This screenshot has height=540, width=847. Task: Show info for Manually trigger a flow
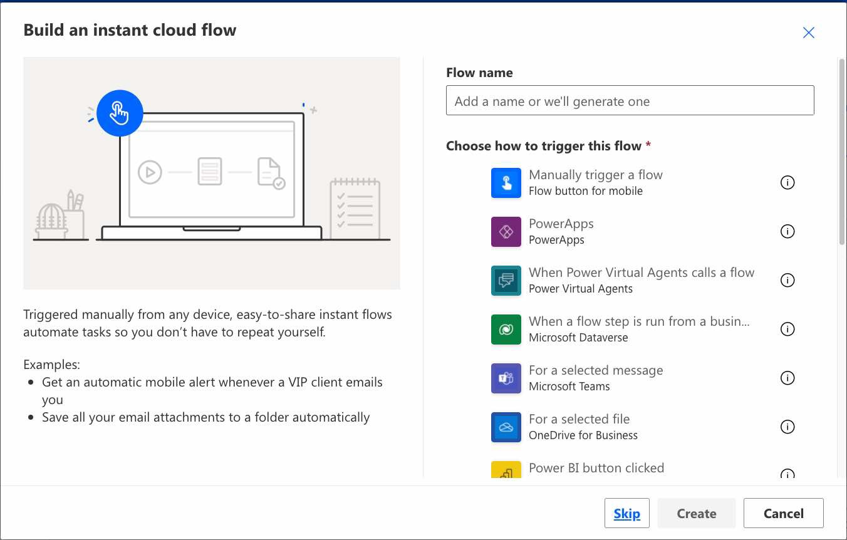coord(787,182)
